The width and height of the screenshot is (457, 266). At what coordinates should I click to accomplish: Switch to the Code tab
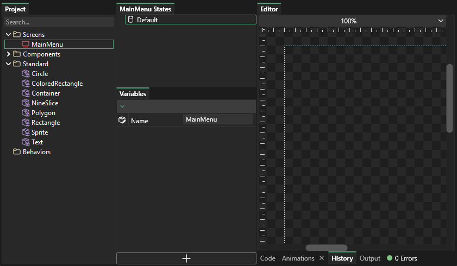(268, 258)
